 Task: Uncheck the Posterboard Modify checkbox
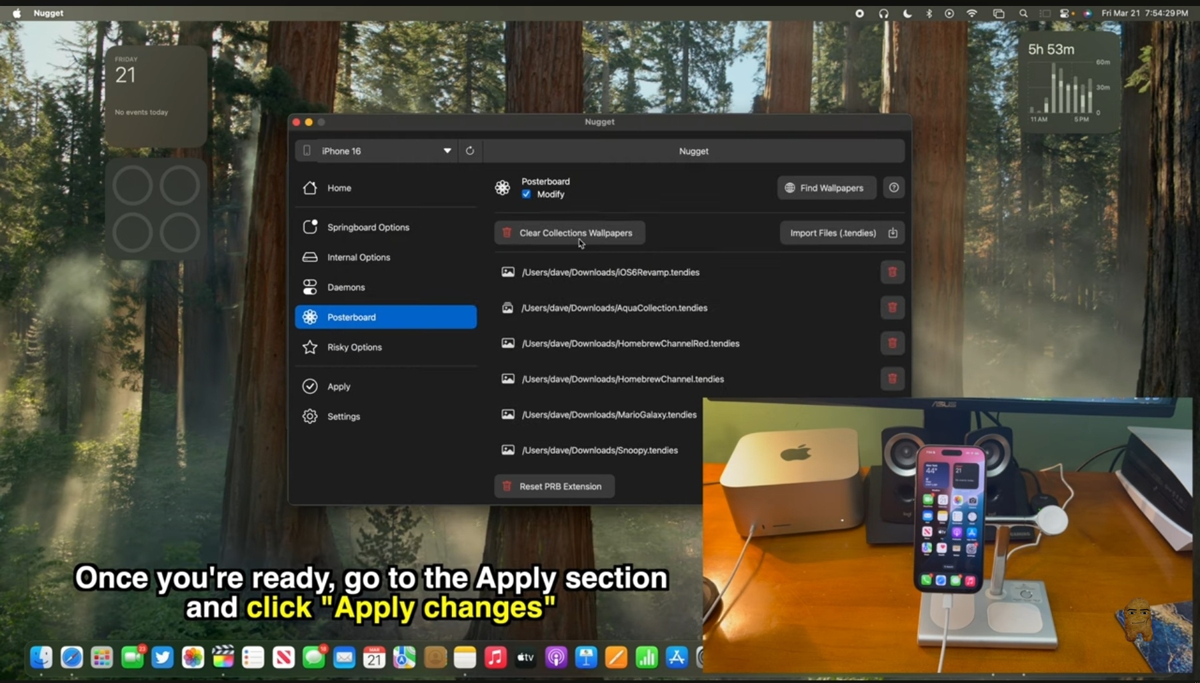[x=527, y=194]
